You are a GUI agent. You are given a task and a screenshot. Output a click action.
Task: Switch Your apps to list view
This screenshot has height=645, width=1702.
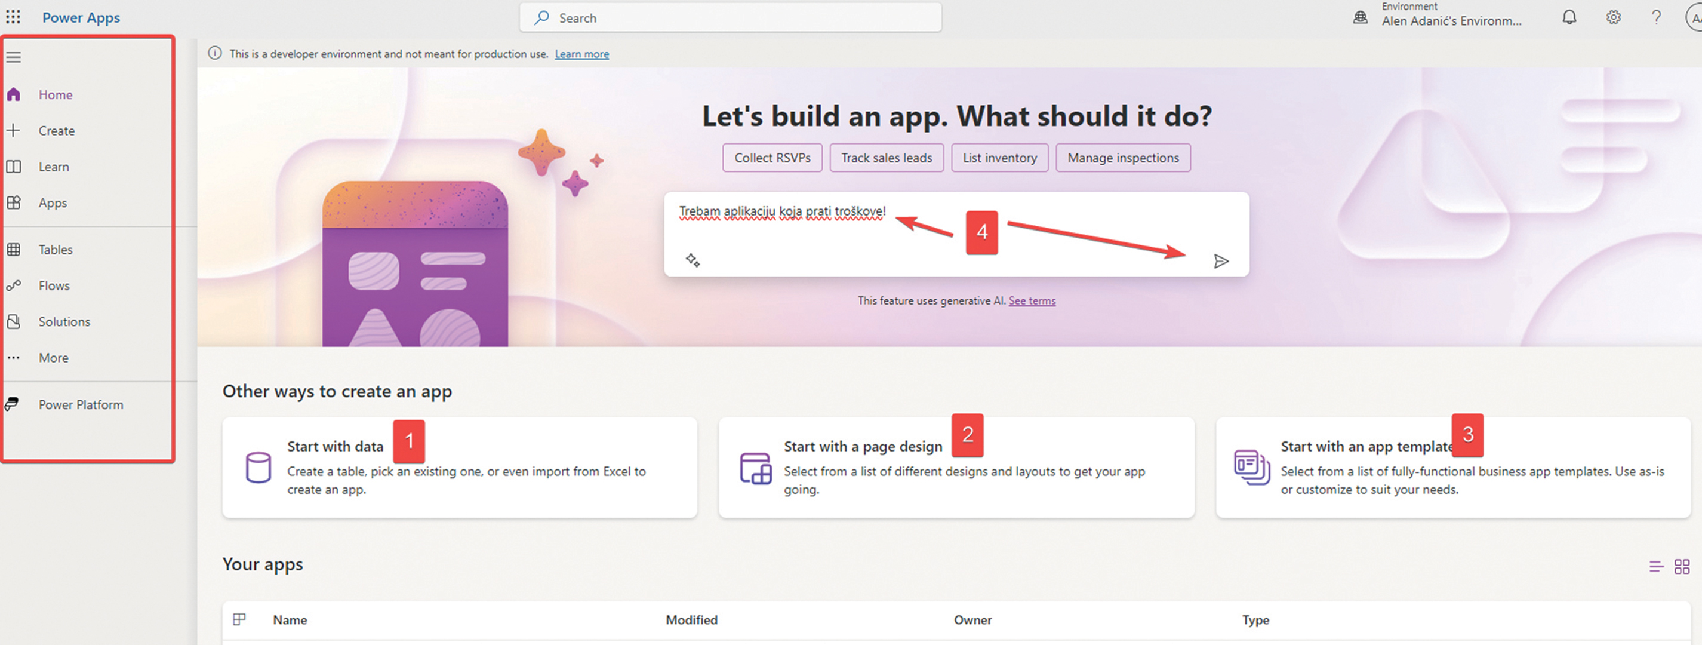coord(1656,566)
